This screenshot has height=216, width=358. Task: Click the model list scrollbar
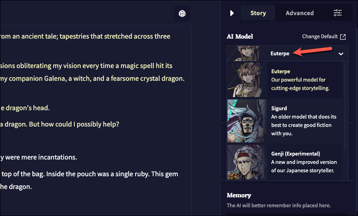[345, 107]
